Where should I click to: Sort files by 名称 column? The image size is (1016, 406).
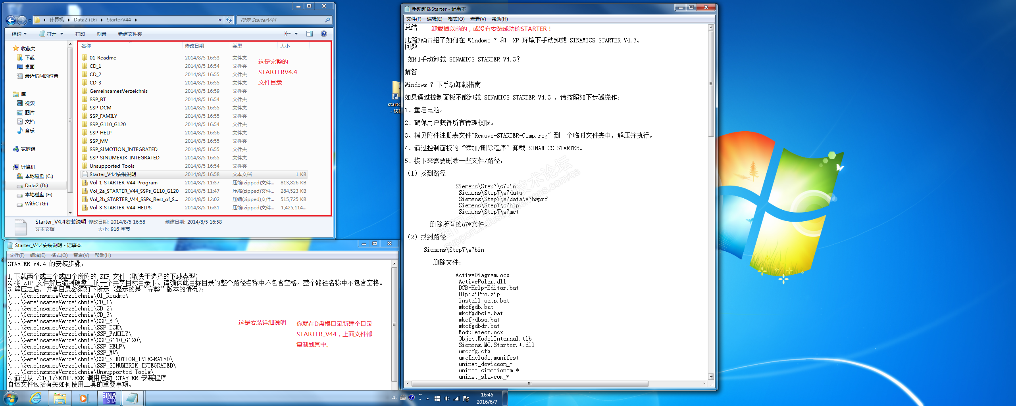click(x=131, y=46)
